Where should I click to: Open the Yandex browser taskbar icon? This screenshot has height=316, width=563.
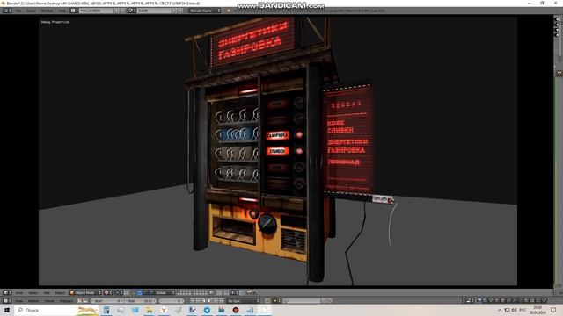(164, 310)
